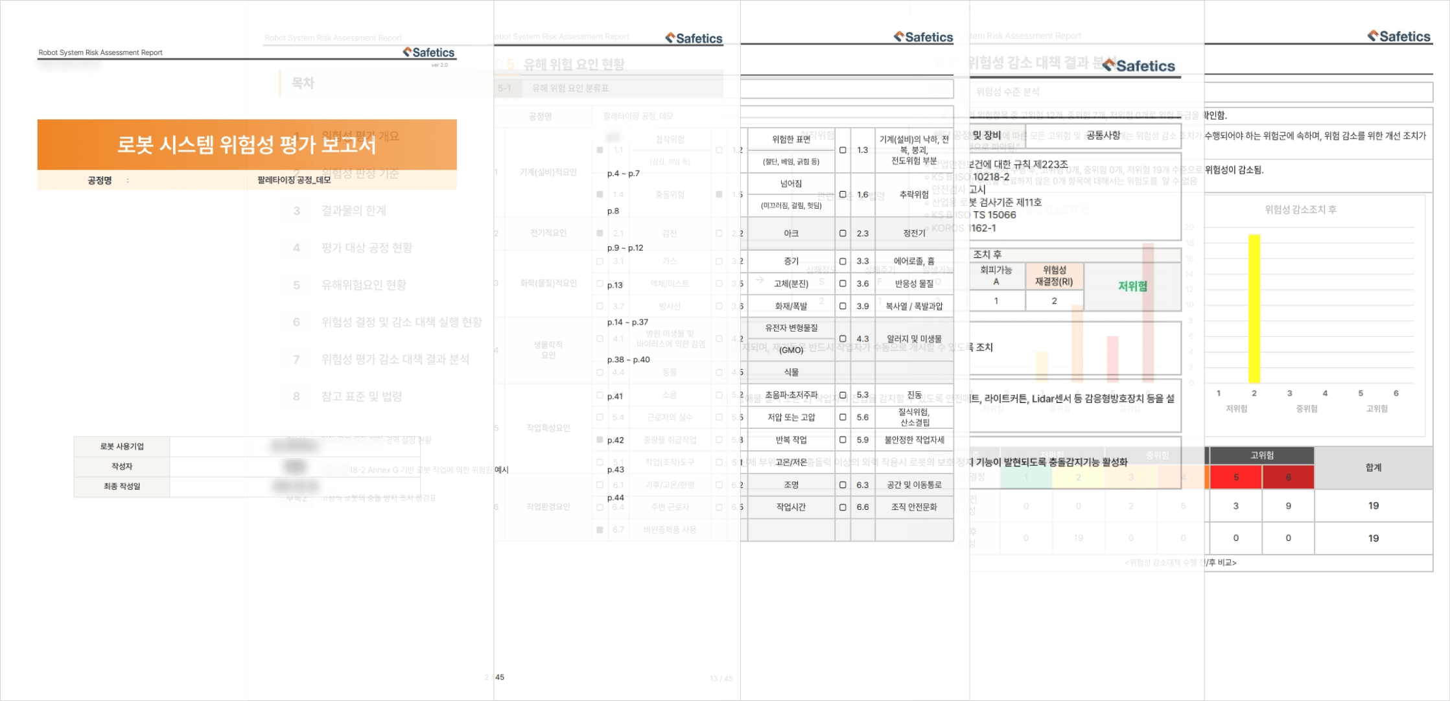1450x701 pixels.
Task: Select the 저압 또는 고압 cell
Action: [791, 417]
